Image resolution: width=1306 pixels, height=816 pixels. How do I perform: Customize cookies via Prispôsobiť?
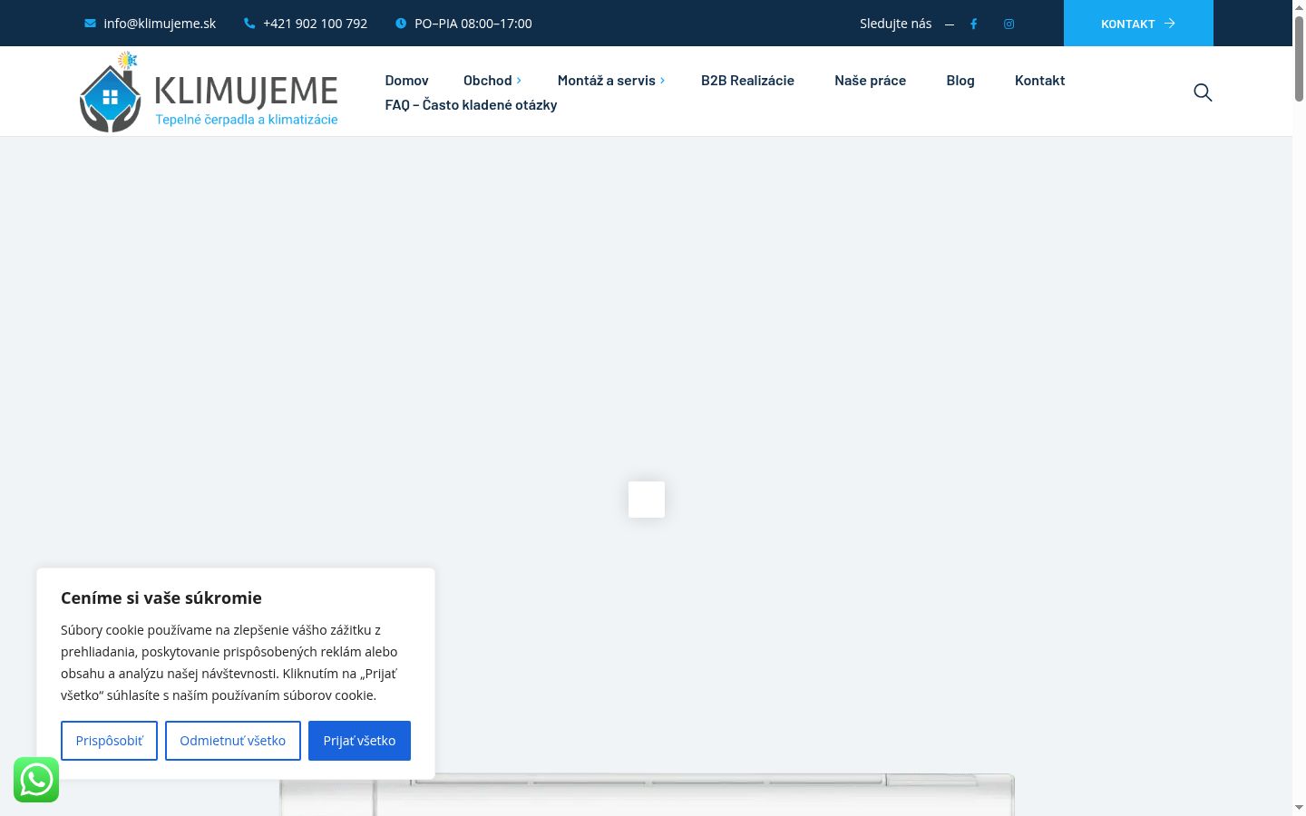tap(109, 741)
